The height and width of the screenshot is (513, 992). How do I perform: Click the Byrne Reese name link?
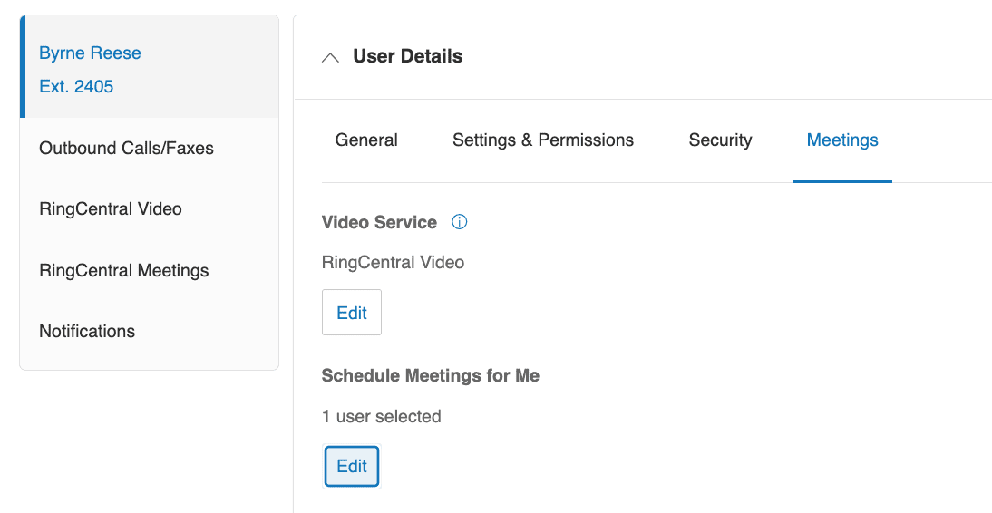tap(90, 53)
